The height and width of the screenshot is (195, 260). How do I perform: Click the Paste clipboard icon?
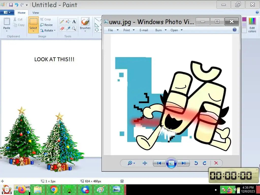pos(7,21)
